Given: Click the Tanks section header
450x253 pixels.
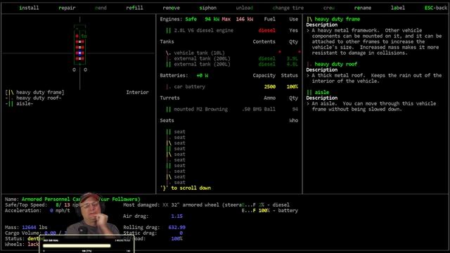Looking at the screenshot, I should coord(167,41).
